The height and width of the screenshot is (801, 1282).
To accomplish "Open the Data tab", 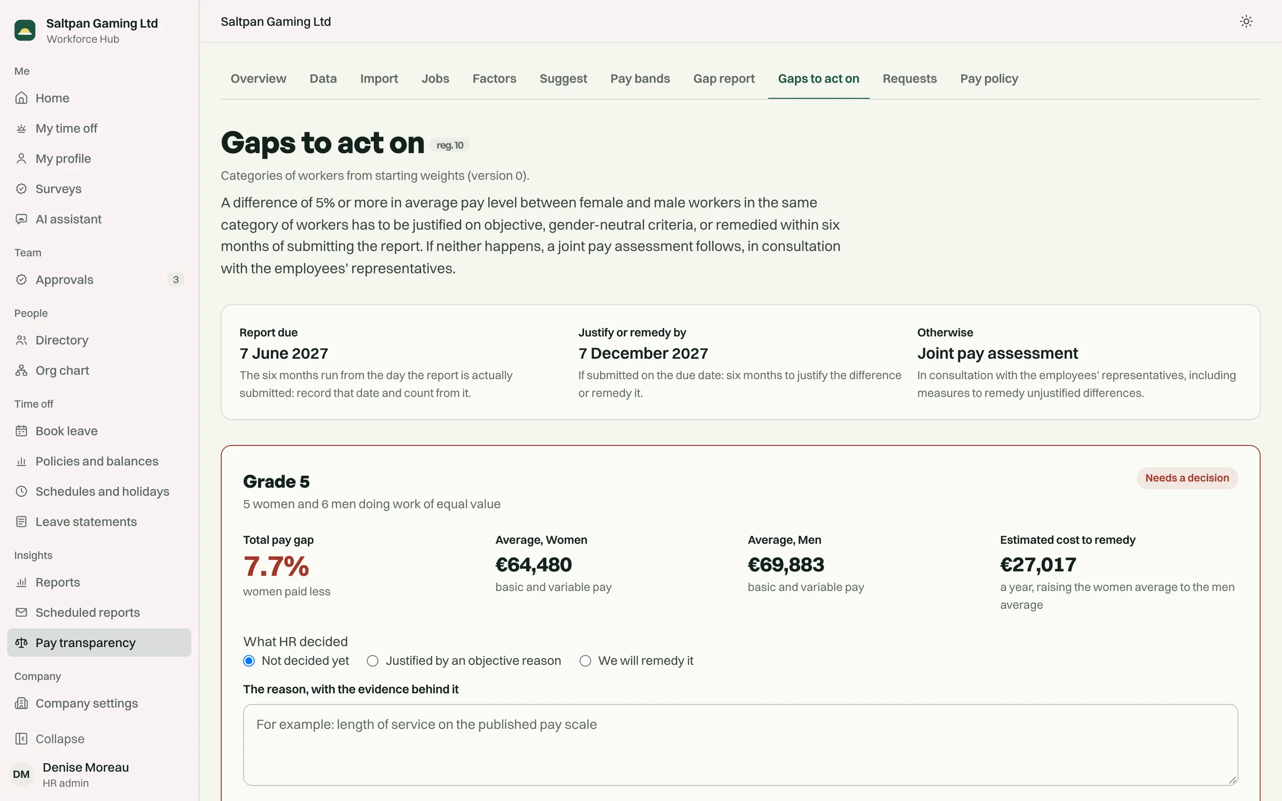I will click(323, 78).
